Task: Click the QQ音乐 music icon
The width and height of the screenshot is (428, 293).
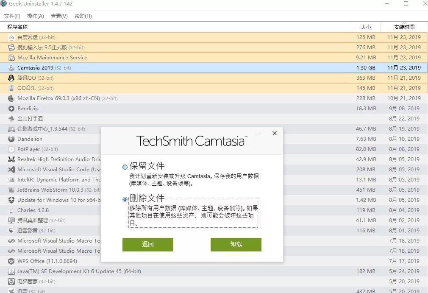Action: click(x=11, y=88)
